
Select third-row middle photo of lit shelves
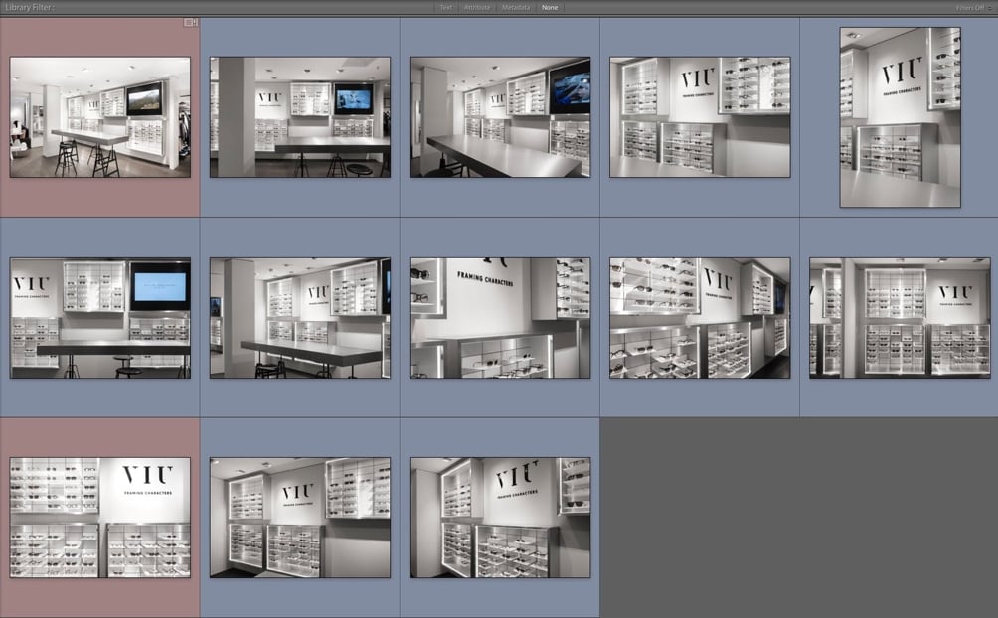[x=300, y=518]
